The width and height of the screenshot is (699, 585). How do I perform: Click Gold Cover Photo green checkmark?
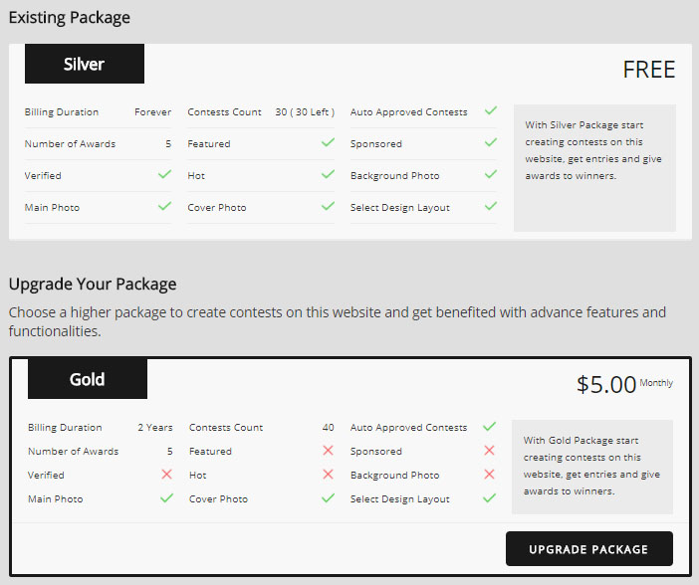point(328,497)
